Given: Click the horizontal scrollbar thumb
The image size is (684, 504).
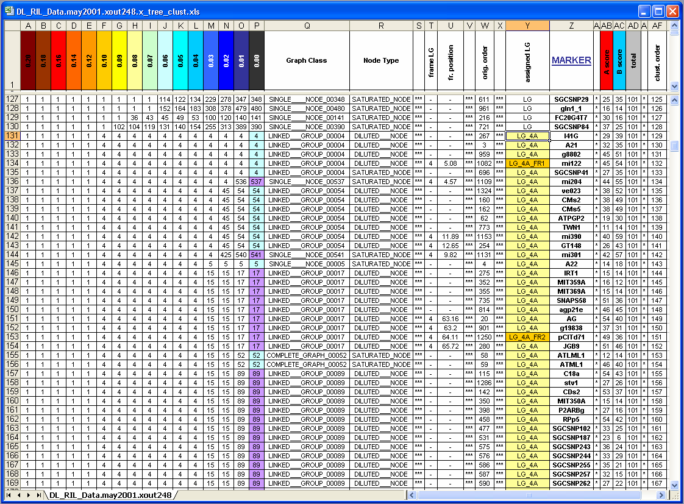Looking at the screenshot, I should tap(529, 495).
